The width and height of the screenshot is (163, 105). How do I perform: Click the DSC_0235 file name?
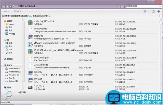[x=39, y=86]
